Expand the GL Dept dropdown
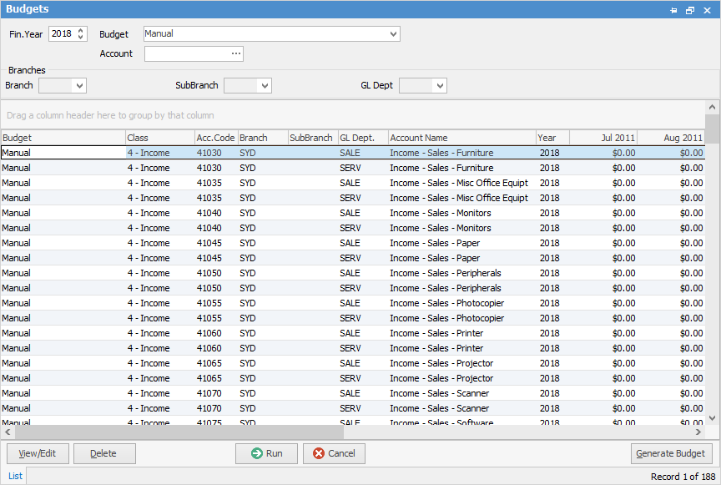Viewport: 721px width, 485px height. point(439,85)
